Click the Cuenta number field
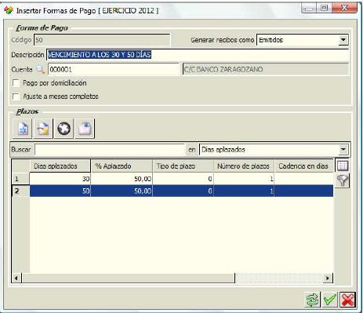The height and width of the screenshot is (313, 363). click(114, 69)
